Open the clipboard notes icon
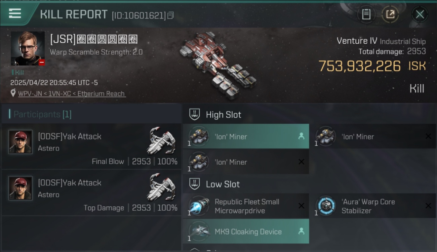This screenshot has height=252, width=437. click(x=366, y=14)
